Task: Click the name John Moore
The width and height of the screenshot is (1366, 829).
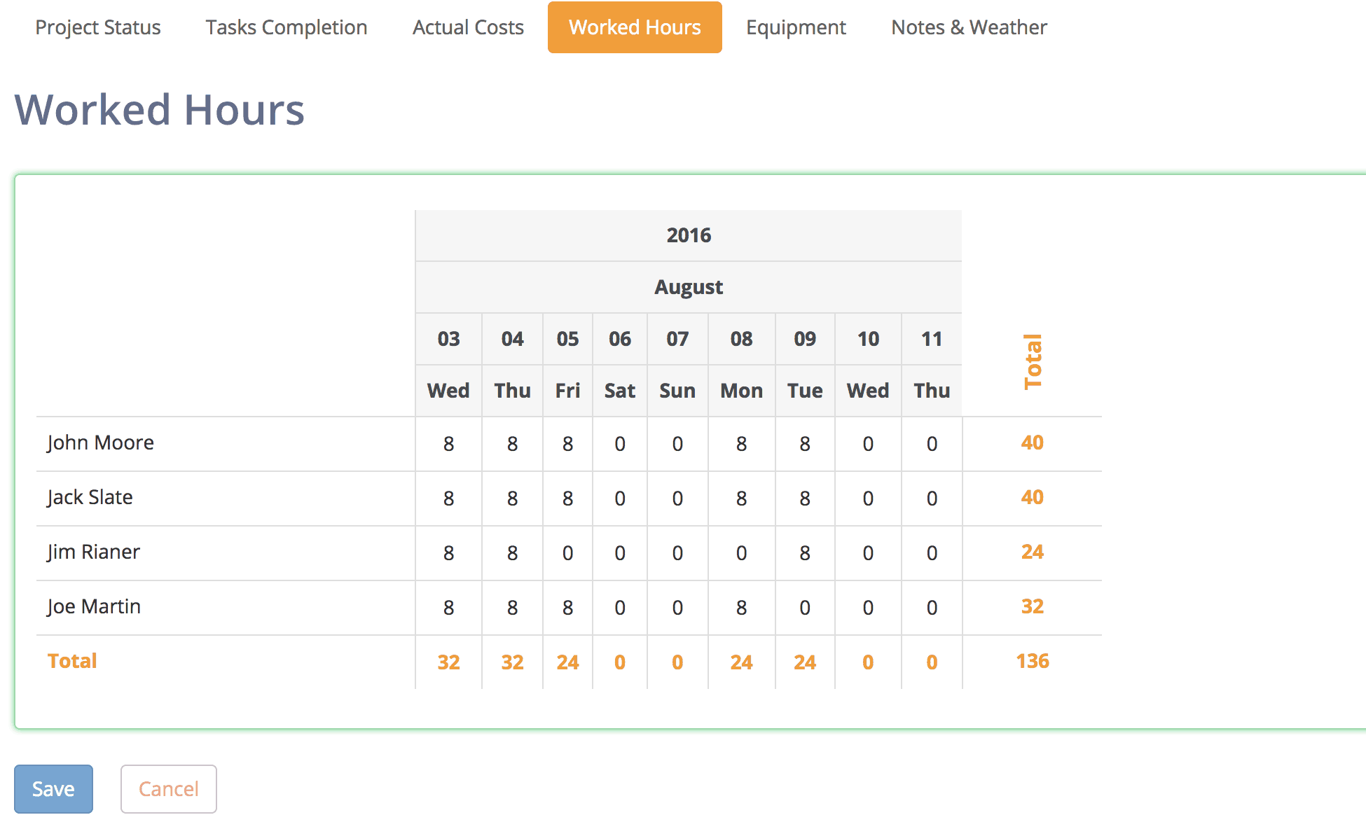Action: click(99, 442)
